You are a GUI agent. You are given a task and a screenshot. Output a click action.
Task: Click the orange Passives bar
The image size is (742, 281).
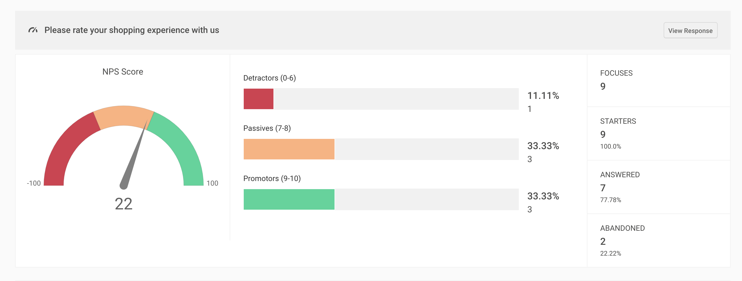289,149
